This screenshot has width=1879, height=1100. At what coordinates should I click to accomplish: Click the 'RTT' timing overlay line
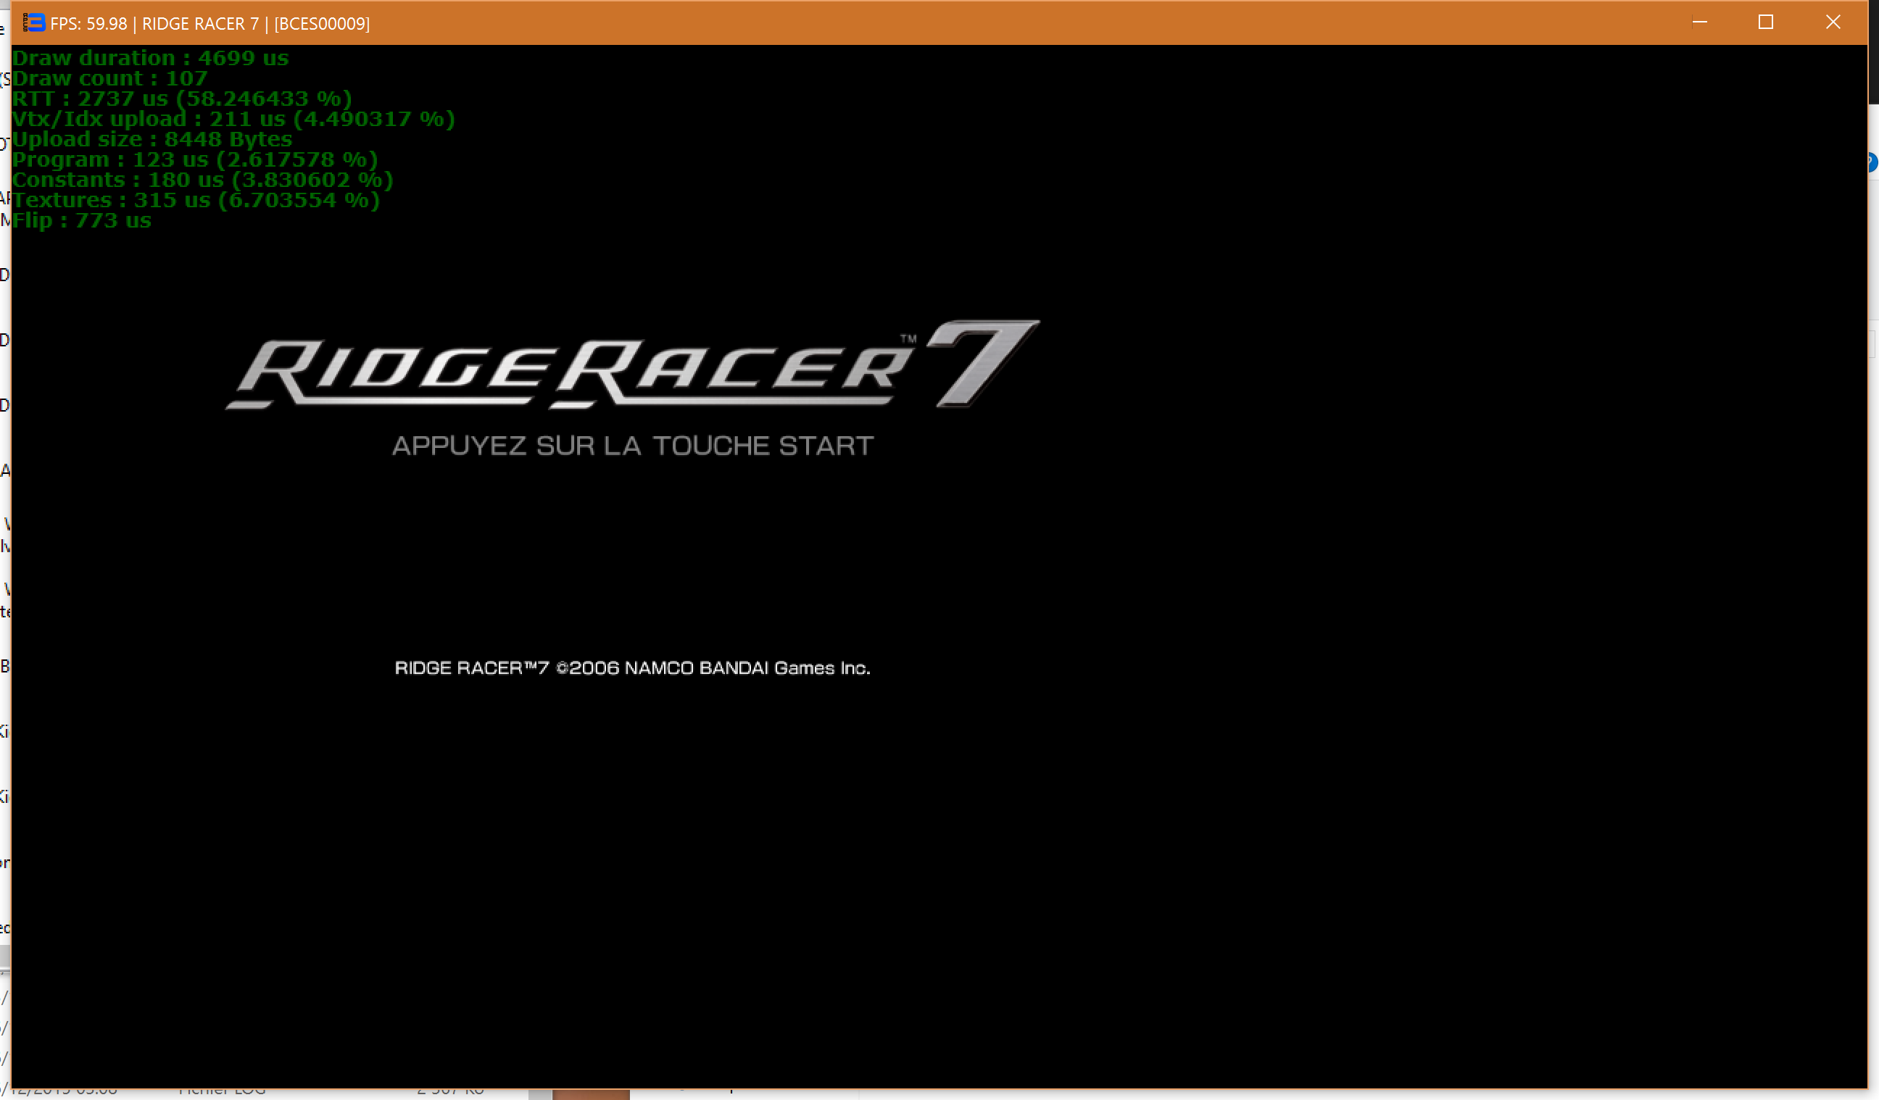coord(181,99)
